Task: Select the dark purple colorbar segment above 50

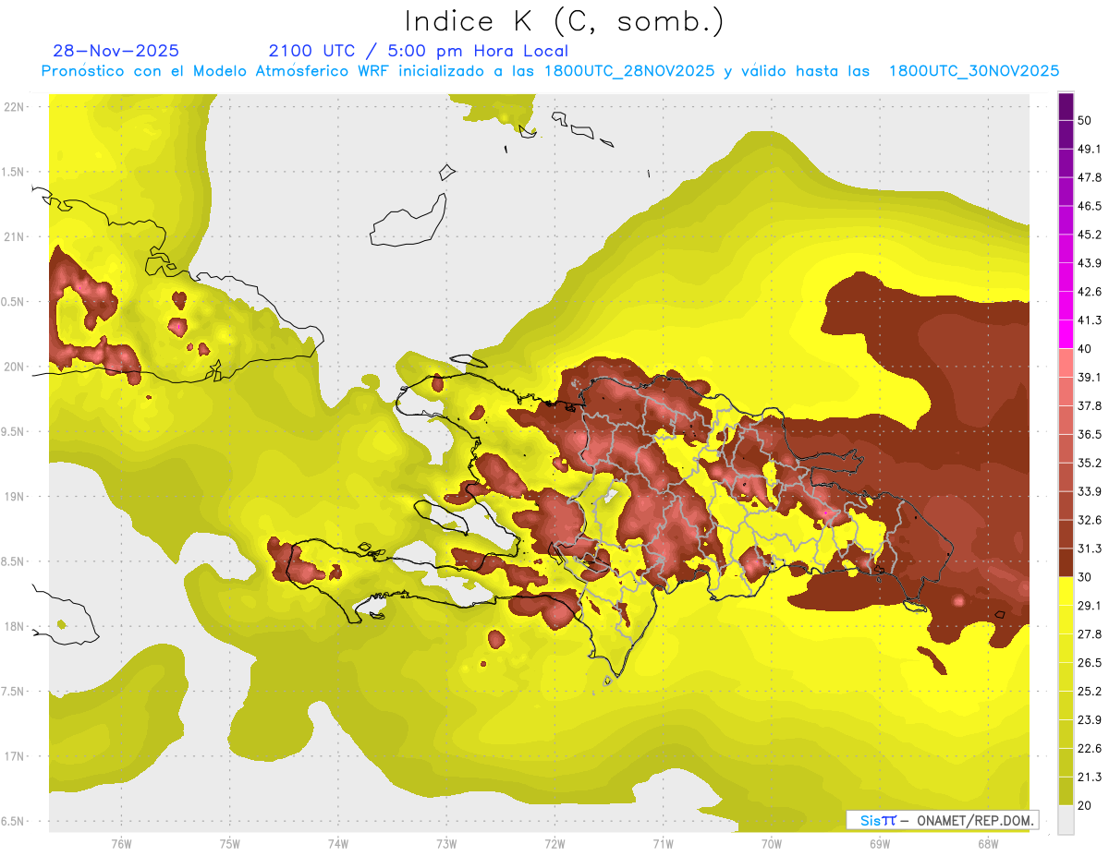Action: coord(1066,106)
